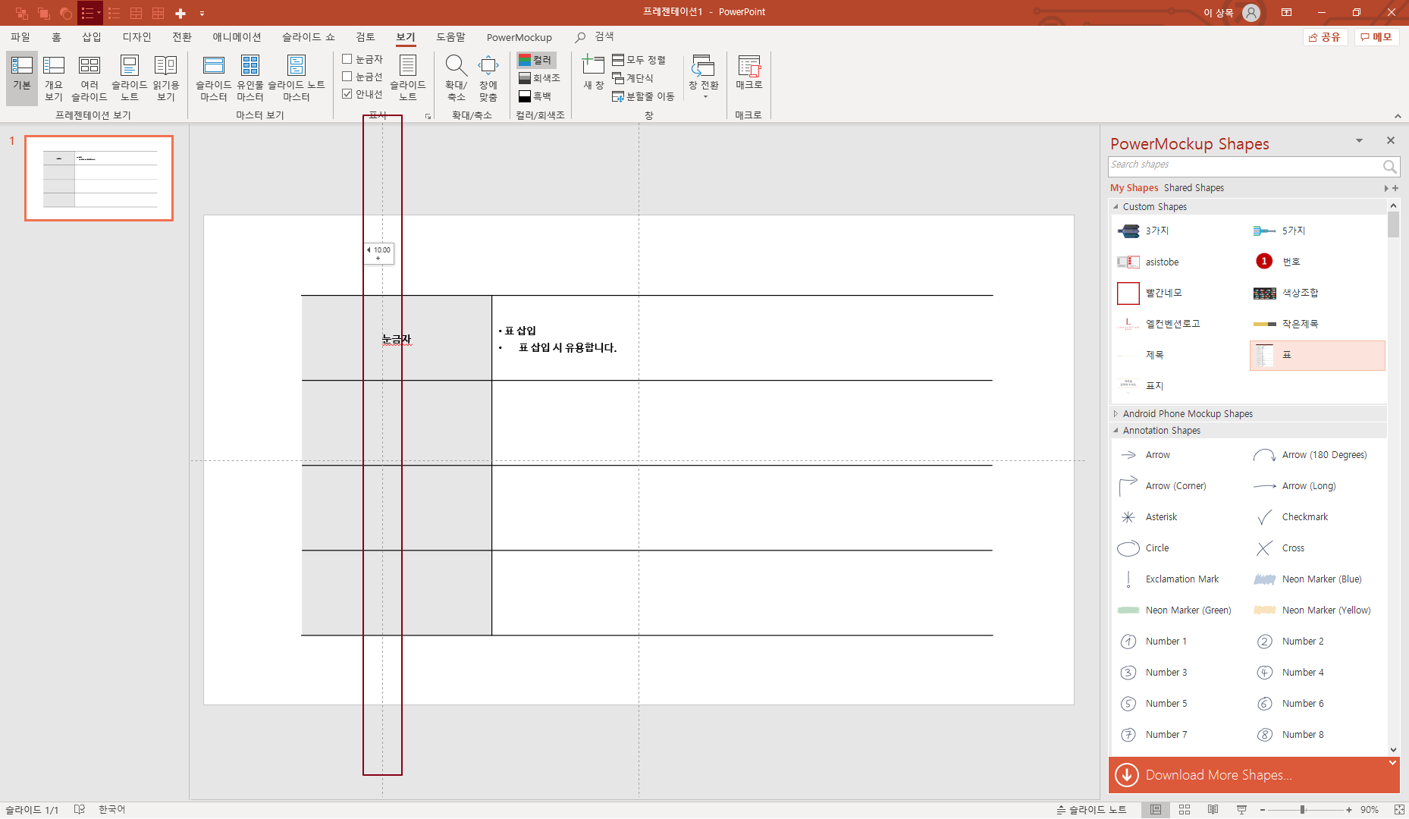Screen dimensions: 1409x819
Task: Open the Insert (삽입) tab
Action: coord(92,37)
